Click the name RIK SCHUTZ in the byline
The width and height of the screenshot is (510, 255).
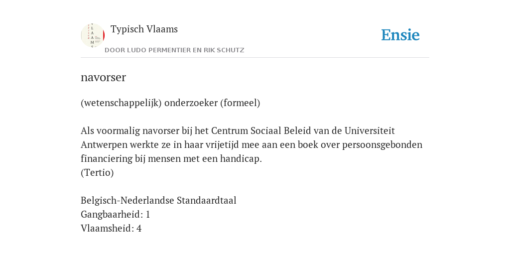[x=224, y=50]
